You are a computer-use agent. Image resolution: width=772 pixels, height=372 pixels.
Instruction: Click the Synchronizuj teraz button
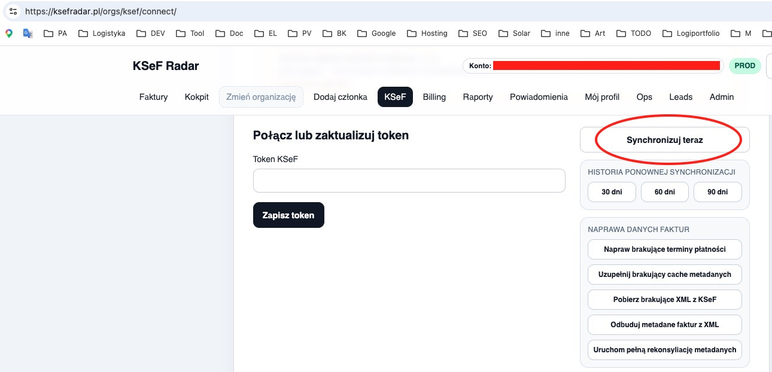pos(664,140)
